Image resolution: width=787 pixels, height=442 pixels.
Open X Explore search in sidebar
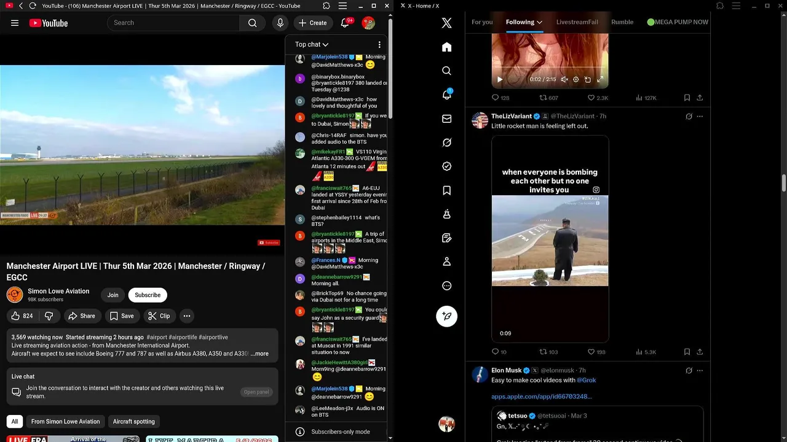[447, 71]
